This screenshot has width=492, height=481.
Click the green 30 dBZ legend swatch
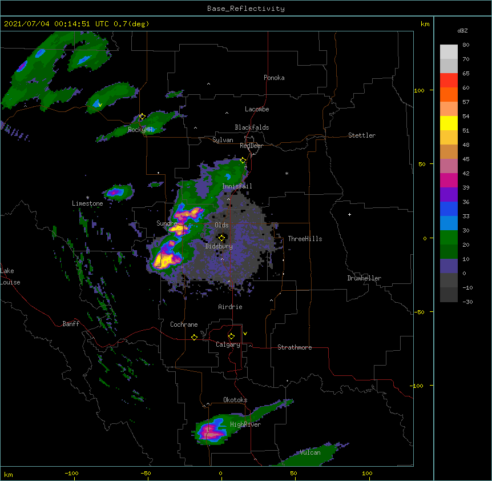click(449, 238)
